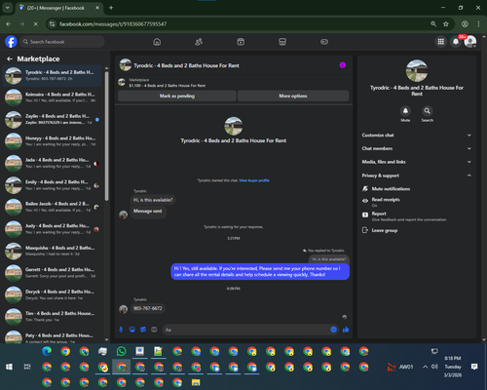Click the conversation list scrollbar
This screenshot has height=390, width=487.
point(106,136)
